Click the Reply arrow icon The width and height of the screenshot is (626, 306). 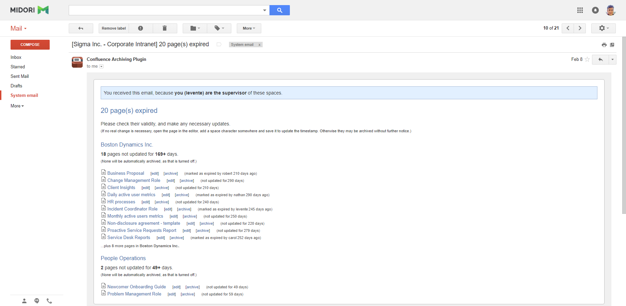click(600, 60)
